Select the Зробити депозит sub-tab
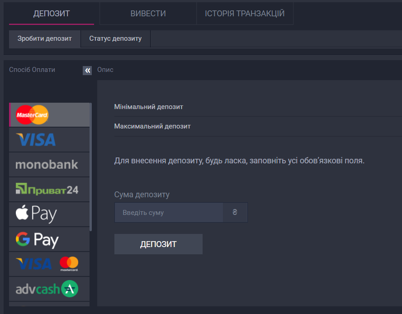402x314 pixels. point(45,39)
